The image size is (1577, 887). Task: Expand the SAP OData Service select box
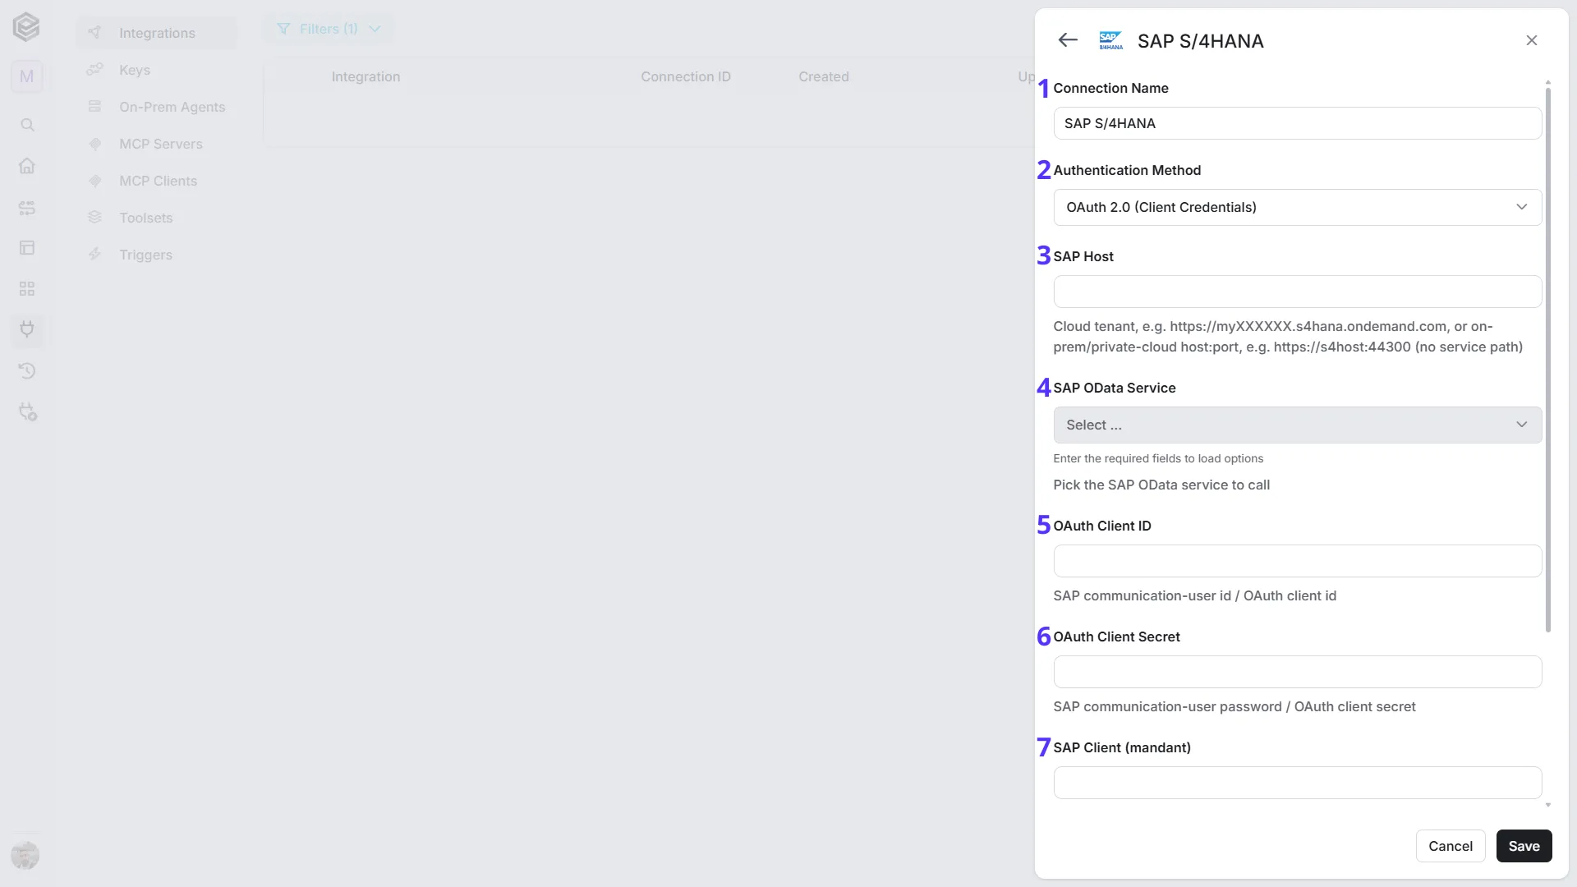pyautogui.click(x=1298, y=425)
